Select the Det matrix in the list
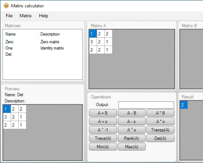The width and height of the screenshot is (203, 163). pos(42,54)
